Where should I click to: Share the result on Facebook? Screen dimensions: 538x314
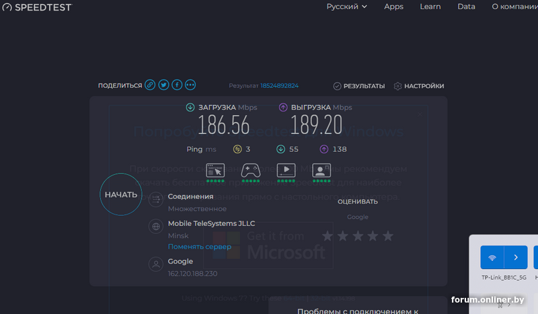pos(177,85)
